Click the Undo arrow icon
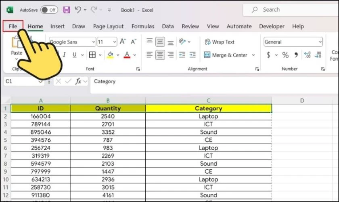 pos(78,10)
